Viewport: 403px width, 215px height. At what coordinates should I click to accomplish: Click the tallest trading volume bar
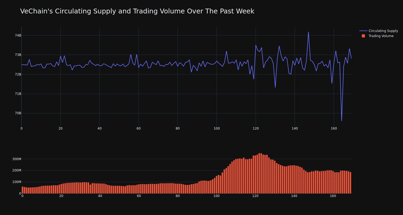(x=259, y=173)
